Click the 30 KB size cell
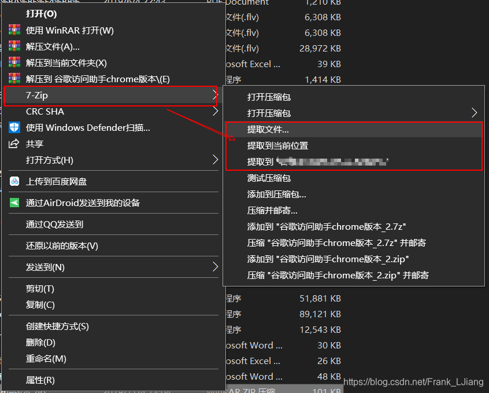The height and width of the screenshot is (393, 489). coord(329,346)
